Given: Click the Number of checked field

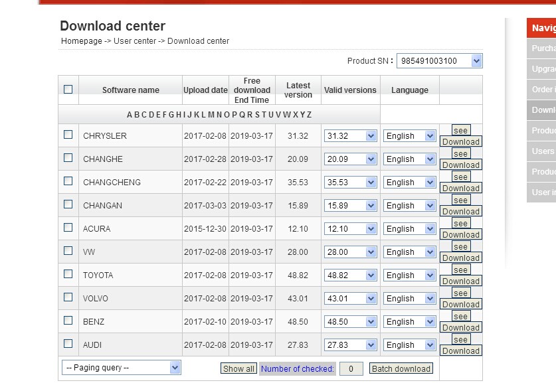Looking at the screenshot, I should point(351,369).
